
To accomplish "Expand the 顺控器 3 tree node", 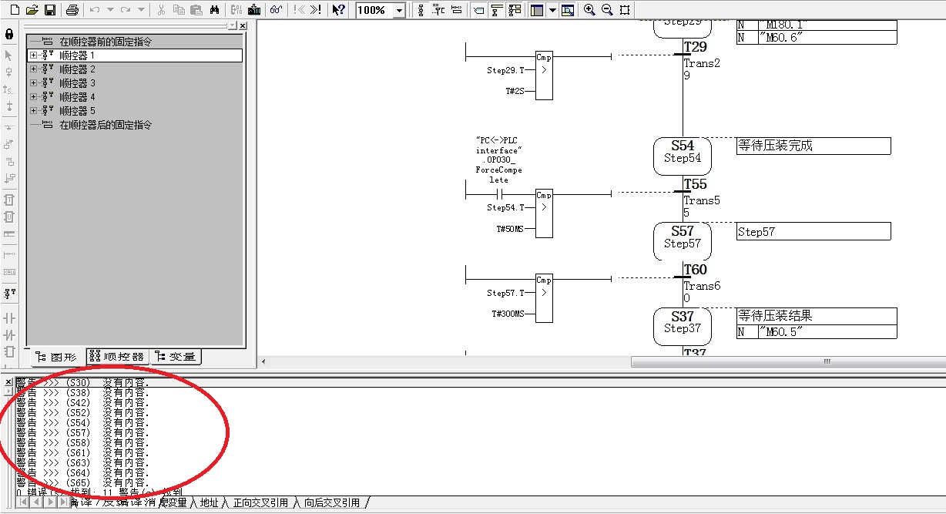I will [33, 83].
